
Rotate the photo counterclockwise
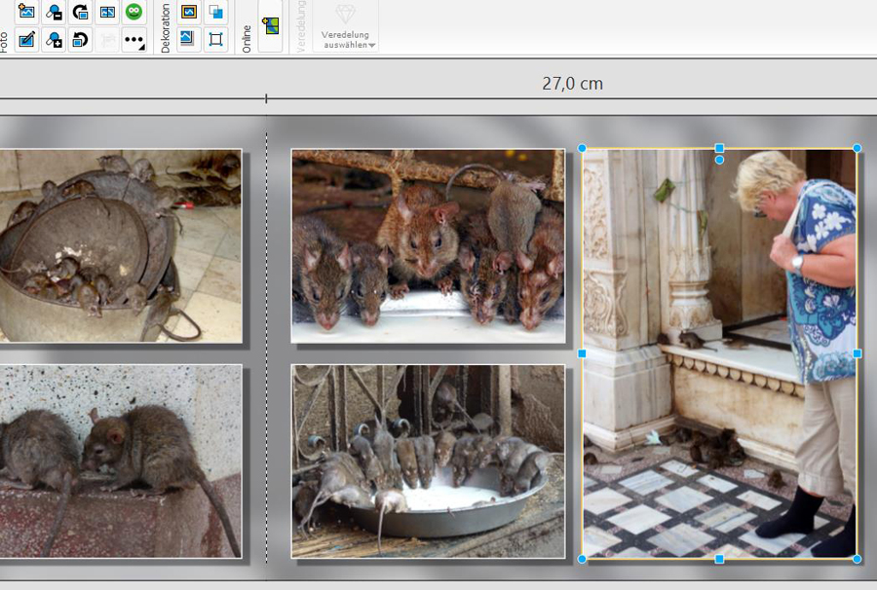point(81,40)
